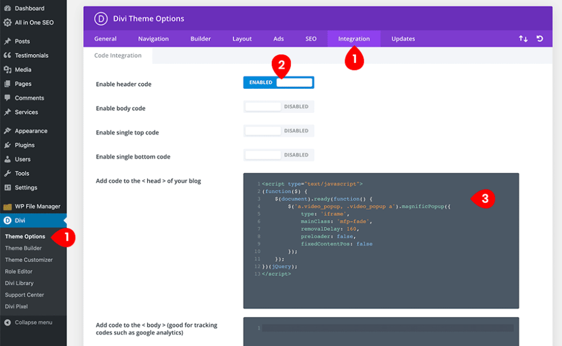
Task: Switch to the Updates tab
Action: 403,38
